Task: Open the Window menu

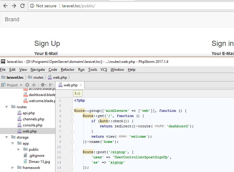Action: 117,70
